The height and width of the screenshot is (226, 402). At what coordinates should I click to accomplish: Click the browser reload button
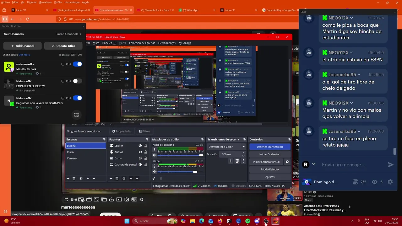point(28,19)
